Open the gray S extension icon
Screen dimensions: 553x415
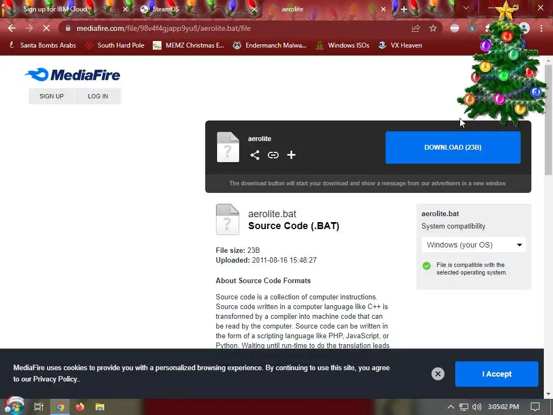pyautogui.click(x=472, y=28)
